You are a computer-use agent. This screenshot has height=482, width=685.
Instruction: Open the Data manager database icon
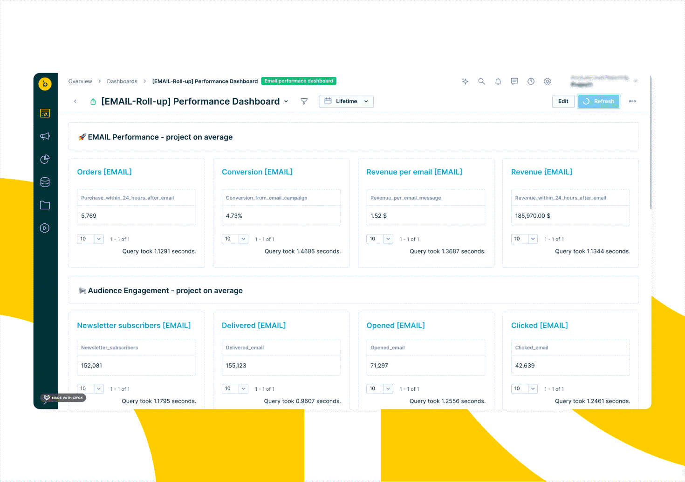click(45, 182)
